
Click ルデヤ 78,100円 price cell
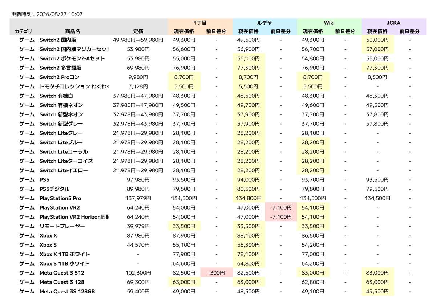[249, 254]
